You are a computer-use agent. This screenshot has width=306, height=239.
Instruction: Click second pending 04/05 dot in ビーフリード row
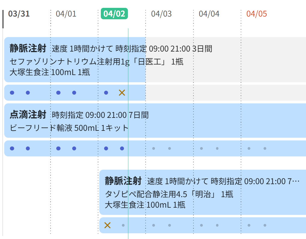pos(265,149)
